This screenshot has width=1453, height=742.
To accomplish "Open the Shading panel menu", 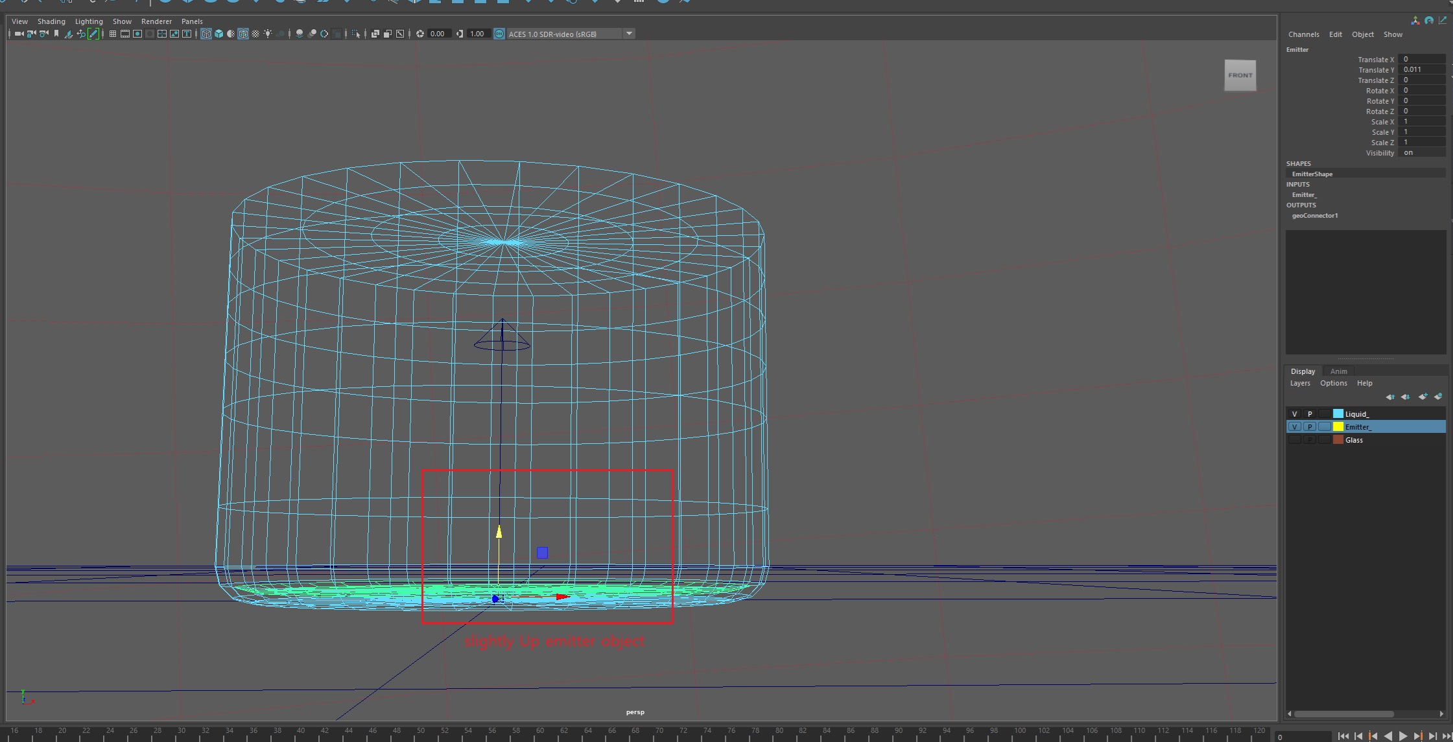I will coord(51,21).
